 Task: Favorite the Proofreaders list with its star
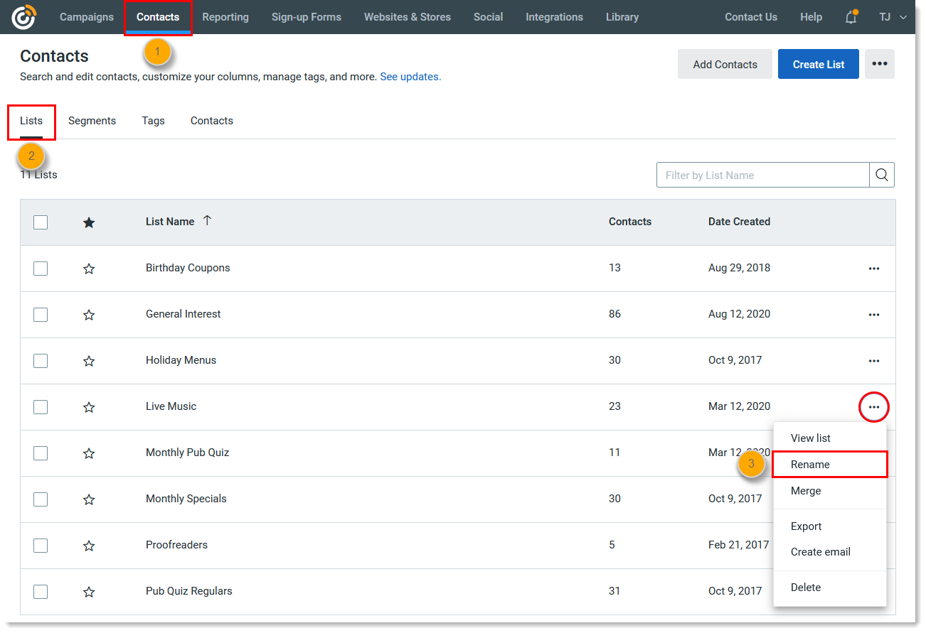(89, 545)
